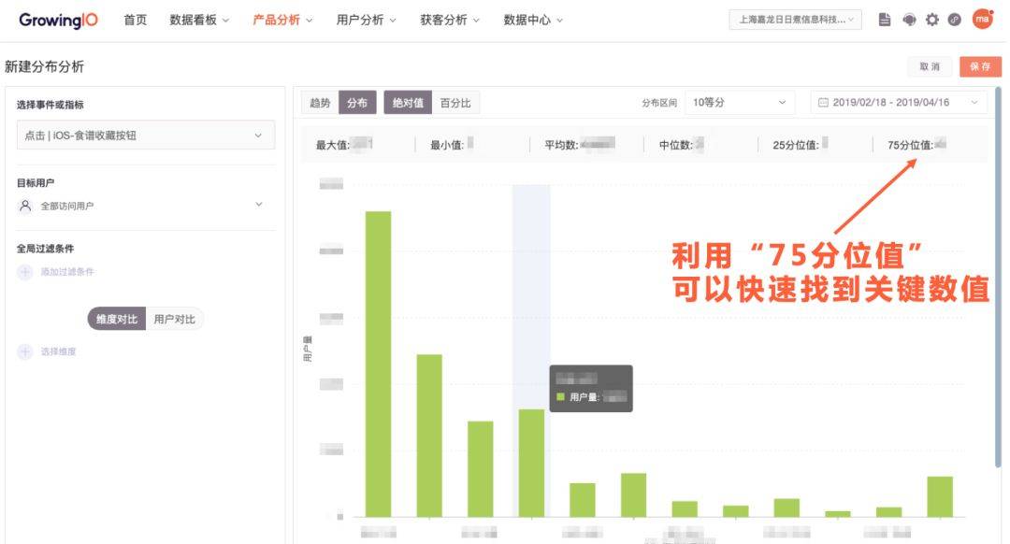
Task: Open customer support headset icon
Action: (909, 20)
